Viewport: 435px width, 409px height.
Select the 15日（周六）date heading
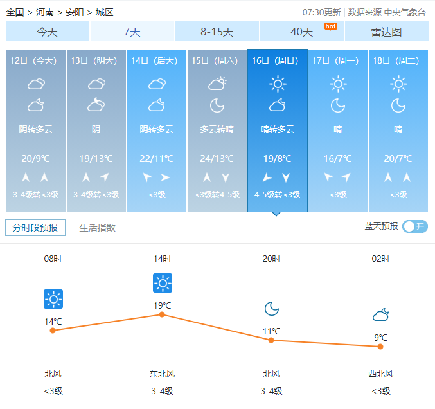[215, 60]
